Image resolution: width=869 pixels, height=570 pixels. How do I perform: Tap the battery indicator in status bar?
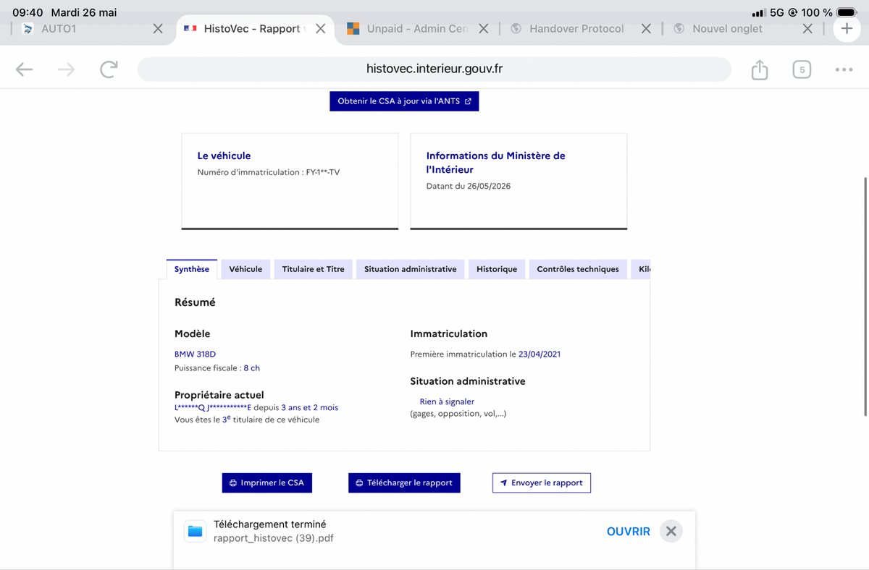(847, 12)
